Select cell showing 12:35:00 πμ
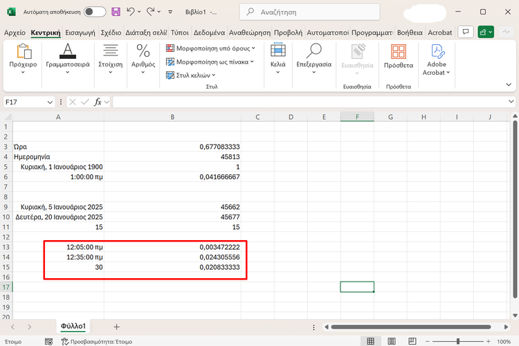This screenshot has width=519, height=346. 58,257
